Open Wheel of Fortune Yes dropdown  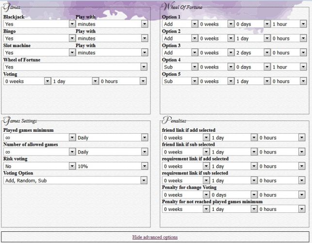point(75,67)
